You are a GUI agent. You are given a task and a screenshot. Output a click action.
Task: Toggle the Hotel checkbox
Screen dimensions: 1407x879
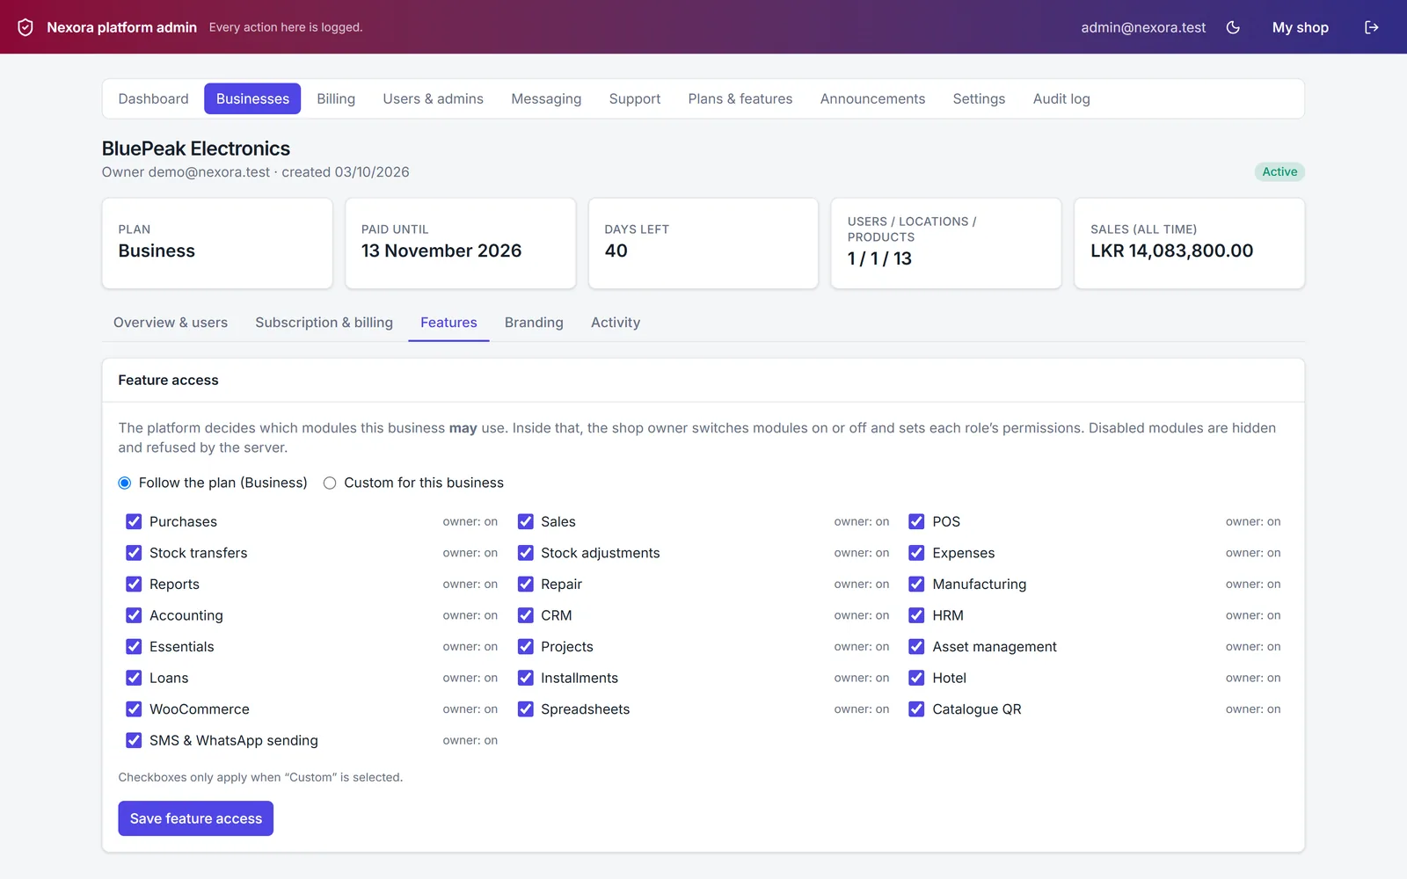point(916,678)
